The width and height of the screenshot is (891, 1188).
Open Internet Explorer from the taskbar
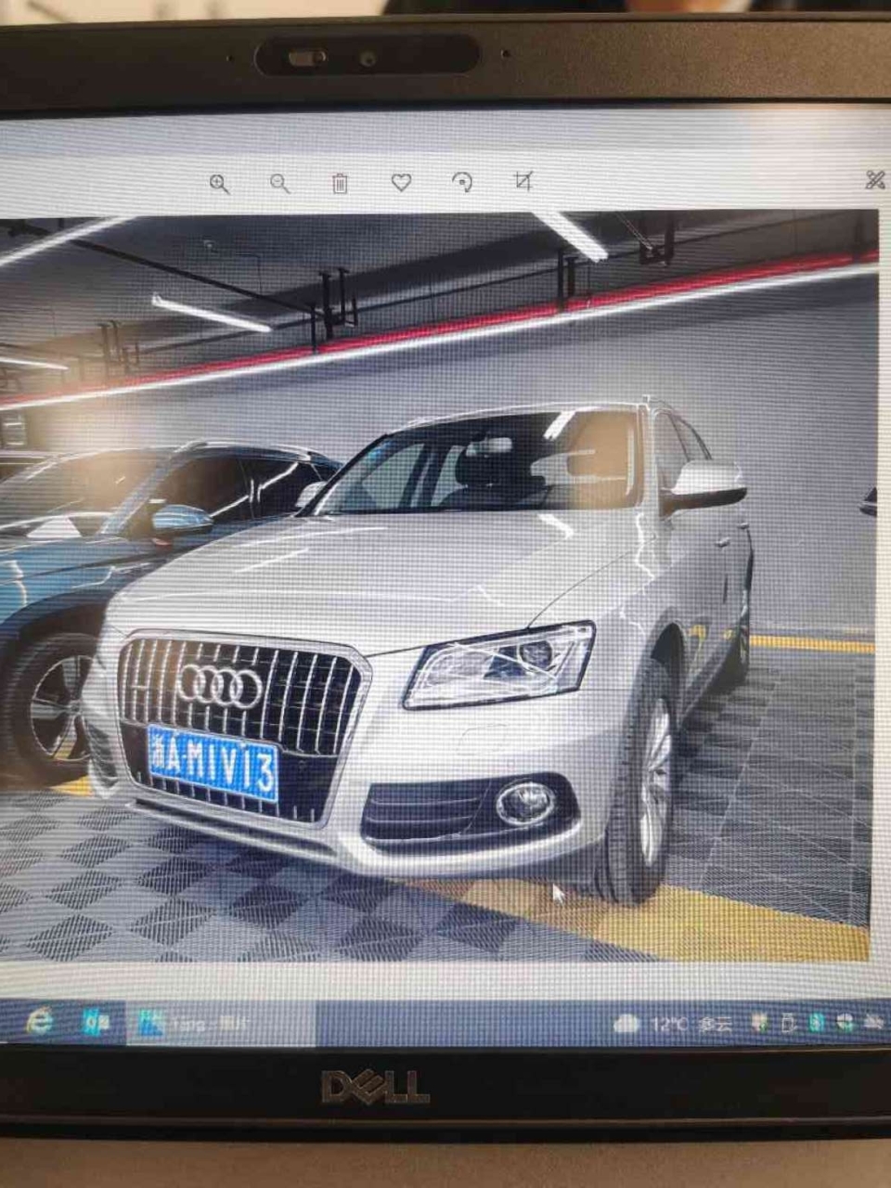click(x=38, y=1022)
